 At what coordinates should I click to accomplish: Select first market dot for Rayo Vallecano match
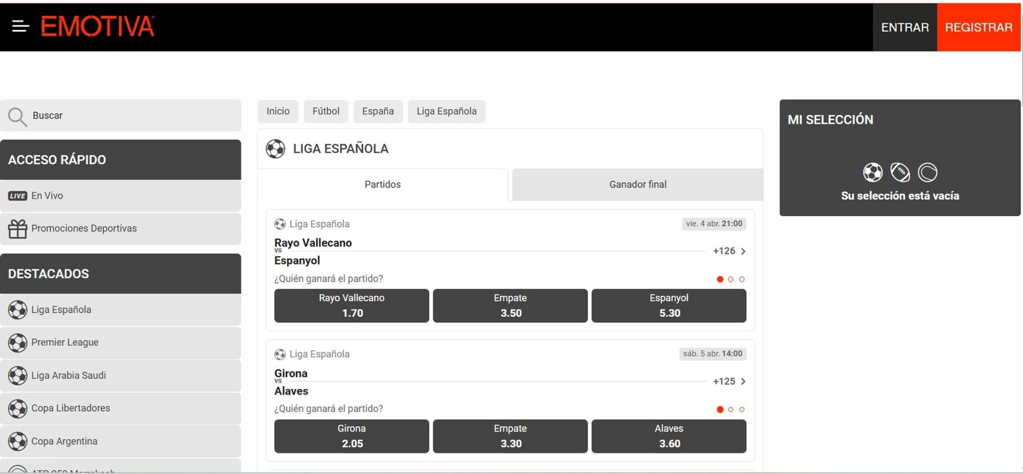point(720,279)
